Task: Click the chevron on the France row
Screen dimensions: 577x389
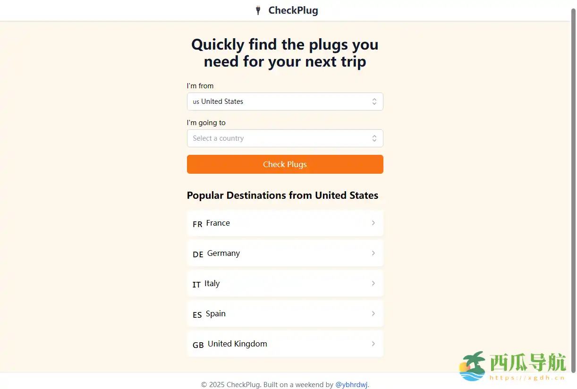Action: point(373,223)
